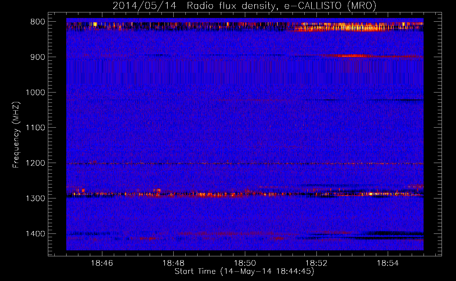
Task: Click the thin dotted emission line at 1200 MHz
Action: [x=245, y=163]
